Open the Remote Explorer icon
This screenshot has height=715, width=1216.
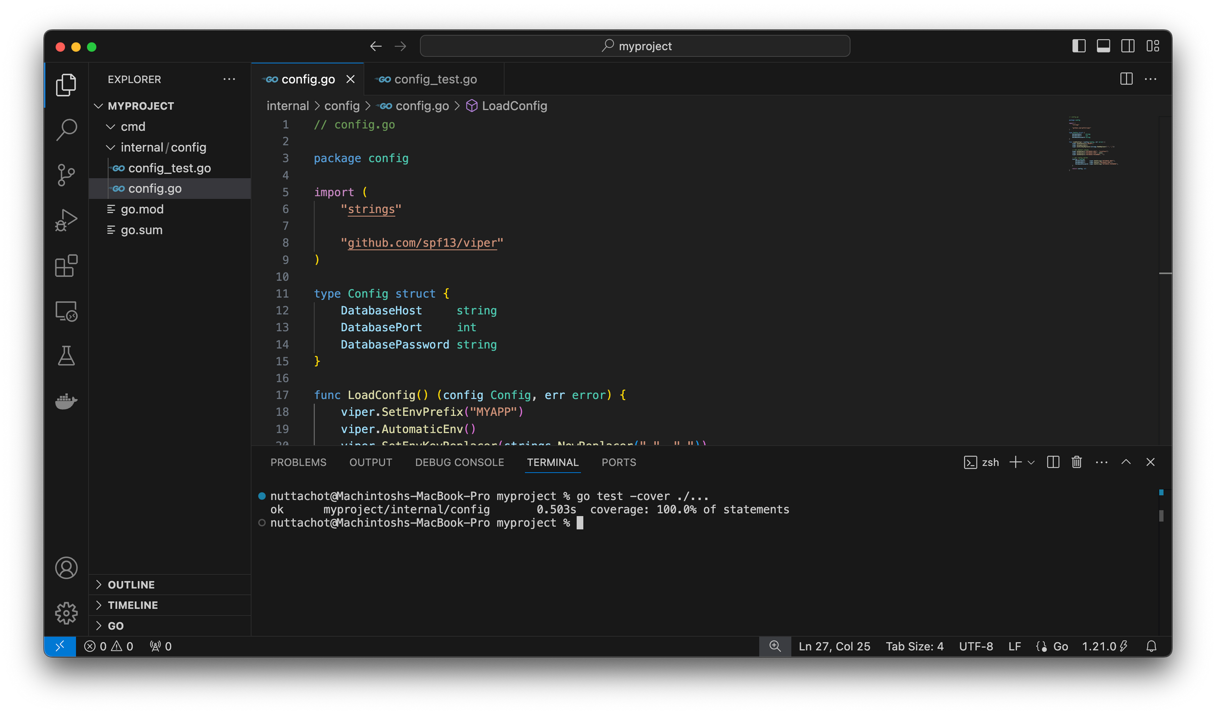click(x=66, y=311)
